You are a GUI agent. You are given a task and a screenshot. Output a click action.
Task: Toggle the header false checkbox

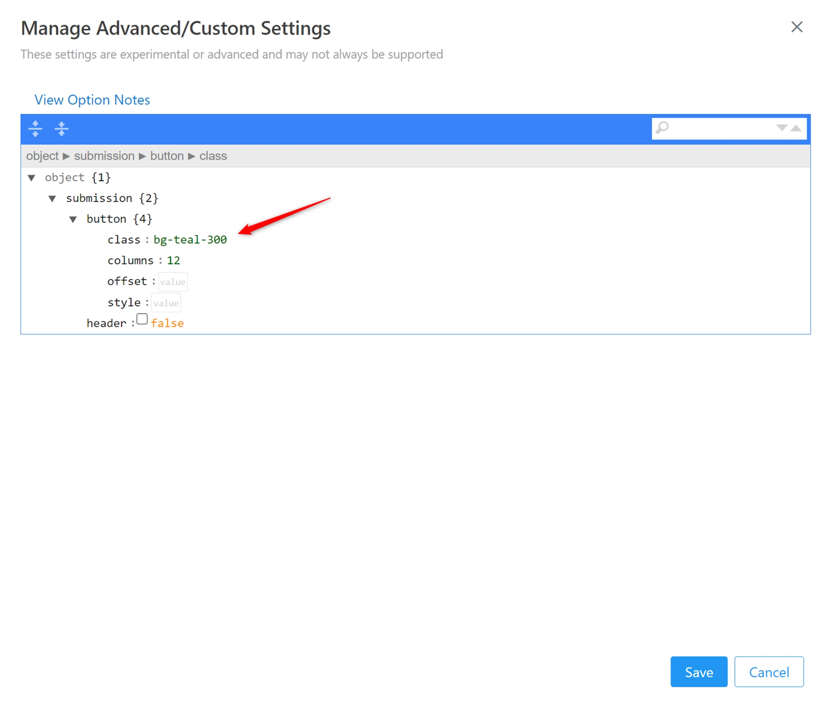(x=142, y=319)
